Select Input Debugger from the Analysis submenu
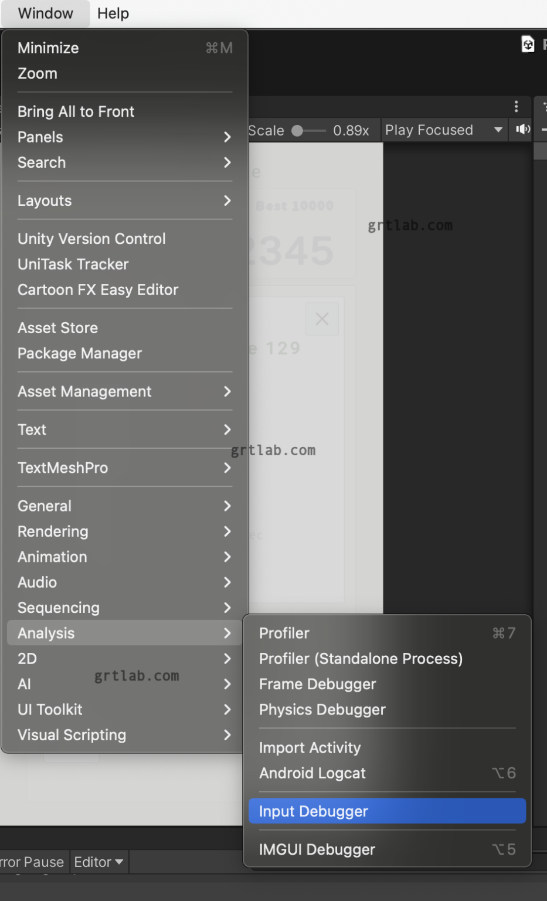 coord(313,811)
